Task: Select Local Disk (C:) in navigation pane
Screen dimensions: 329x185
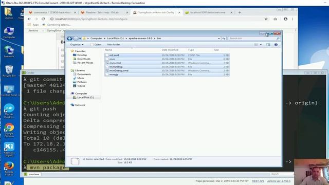Action: click(85, 97)
